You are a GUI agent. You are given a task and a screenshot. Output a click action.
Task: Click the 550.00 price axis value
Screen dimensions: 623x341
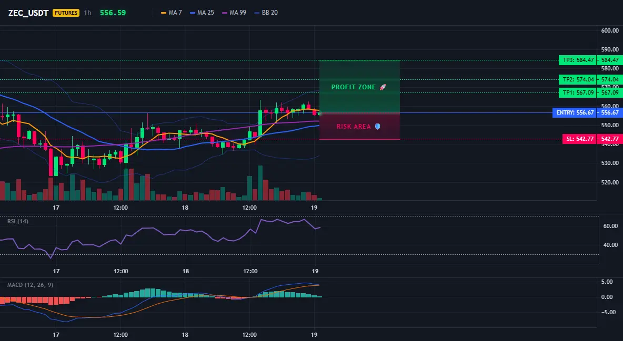point(610,125)
